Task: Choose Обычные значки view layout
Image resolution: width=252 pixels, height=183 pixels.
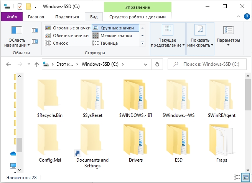Action: [67, 36]
